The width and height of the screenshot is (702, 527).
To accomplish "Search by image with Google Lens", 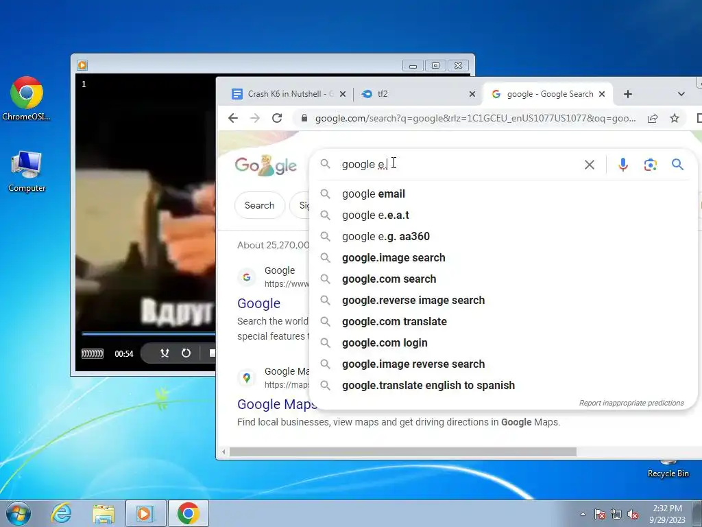I will click(x=650, y=165).
